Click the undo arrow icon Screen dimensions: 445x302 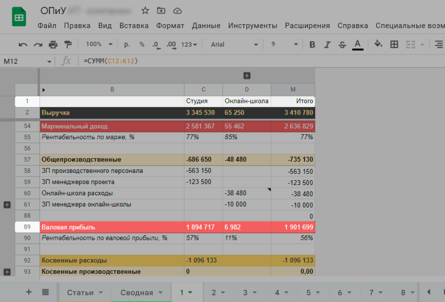click(x=23, y=44)
